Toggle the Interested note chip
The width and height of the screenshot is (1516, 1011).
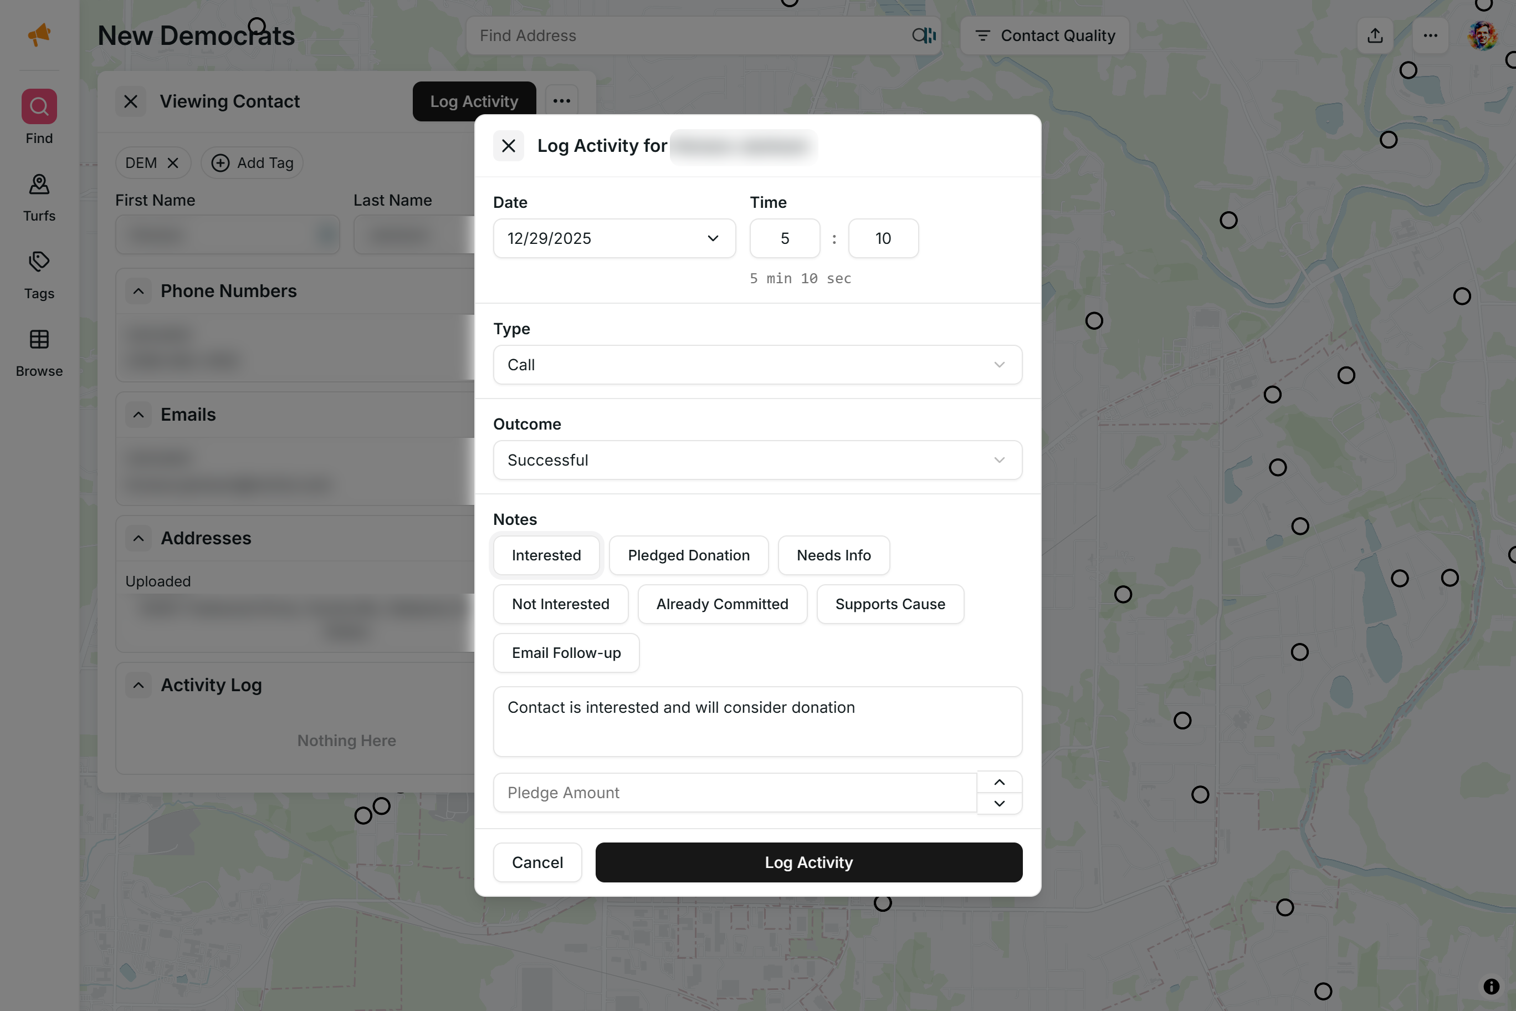point(546,555)
